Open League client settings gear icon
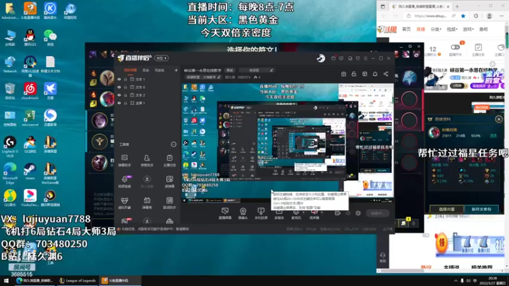The height and width of the screenshot is (286, 509). pyautogui.click(x=410, y=46)
